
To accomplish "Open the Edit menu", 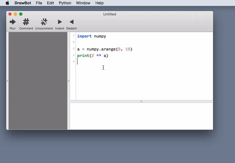I will point(50,3).
